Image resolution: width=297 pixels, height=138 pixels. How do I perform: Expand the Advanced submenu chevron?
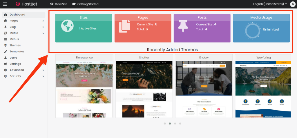[43, 70]
